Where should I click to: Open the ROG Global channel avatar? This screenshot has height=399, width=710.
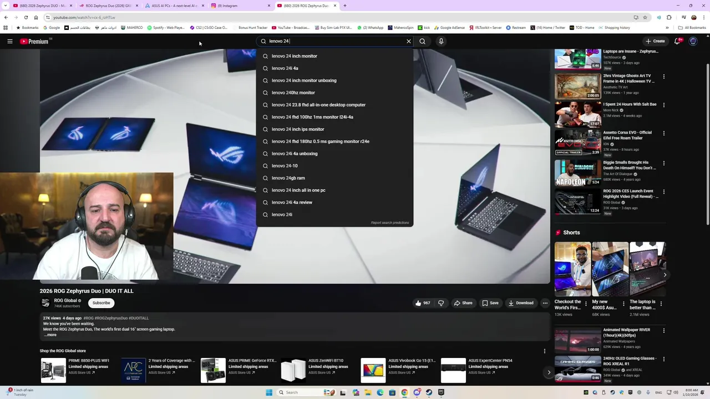point(45,303)
